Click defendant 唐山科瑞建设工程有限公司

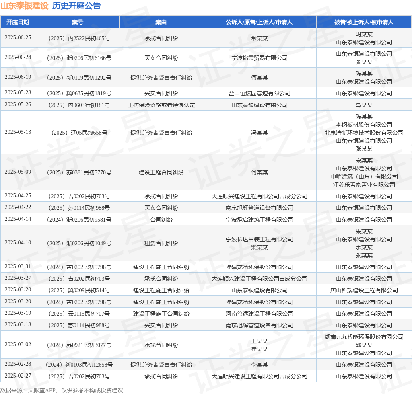364,290
